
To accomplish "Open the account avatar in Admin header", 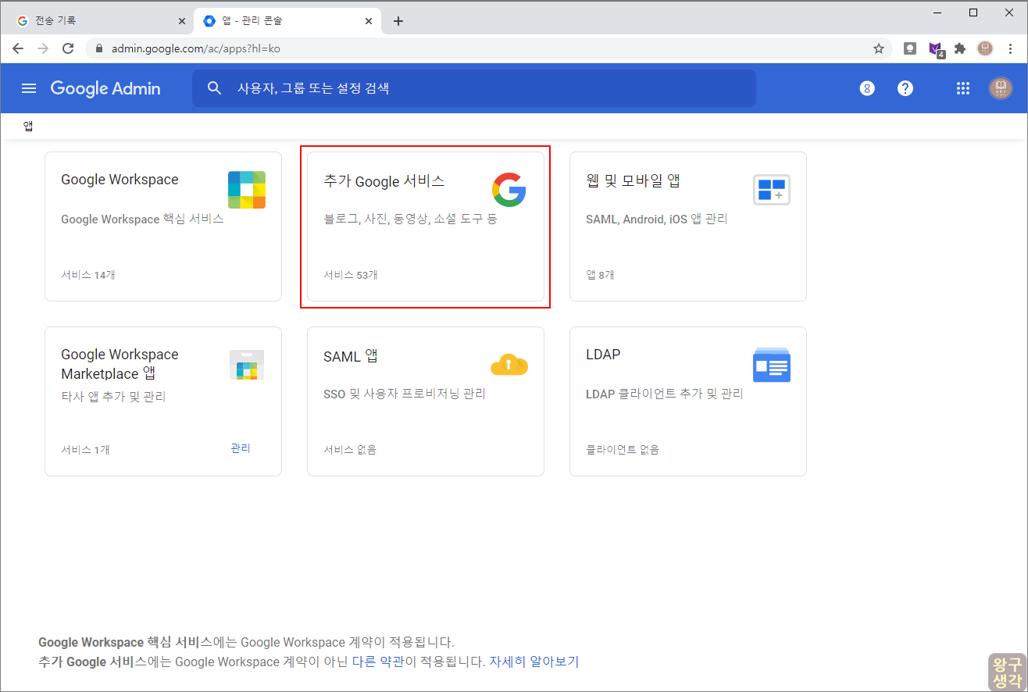I will click(1001, 88).
